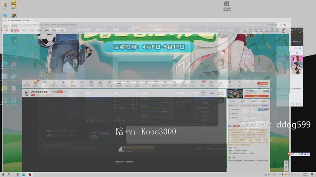Open the three-dot more icon in streamer toolbar
The height and width of the screenshot is (177, 316).
pyautogui.click(x=239, y=83)
